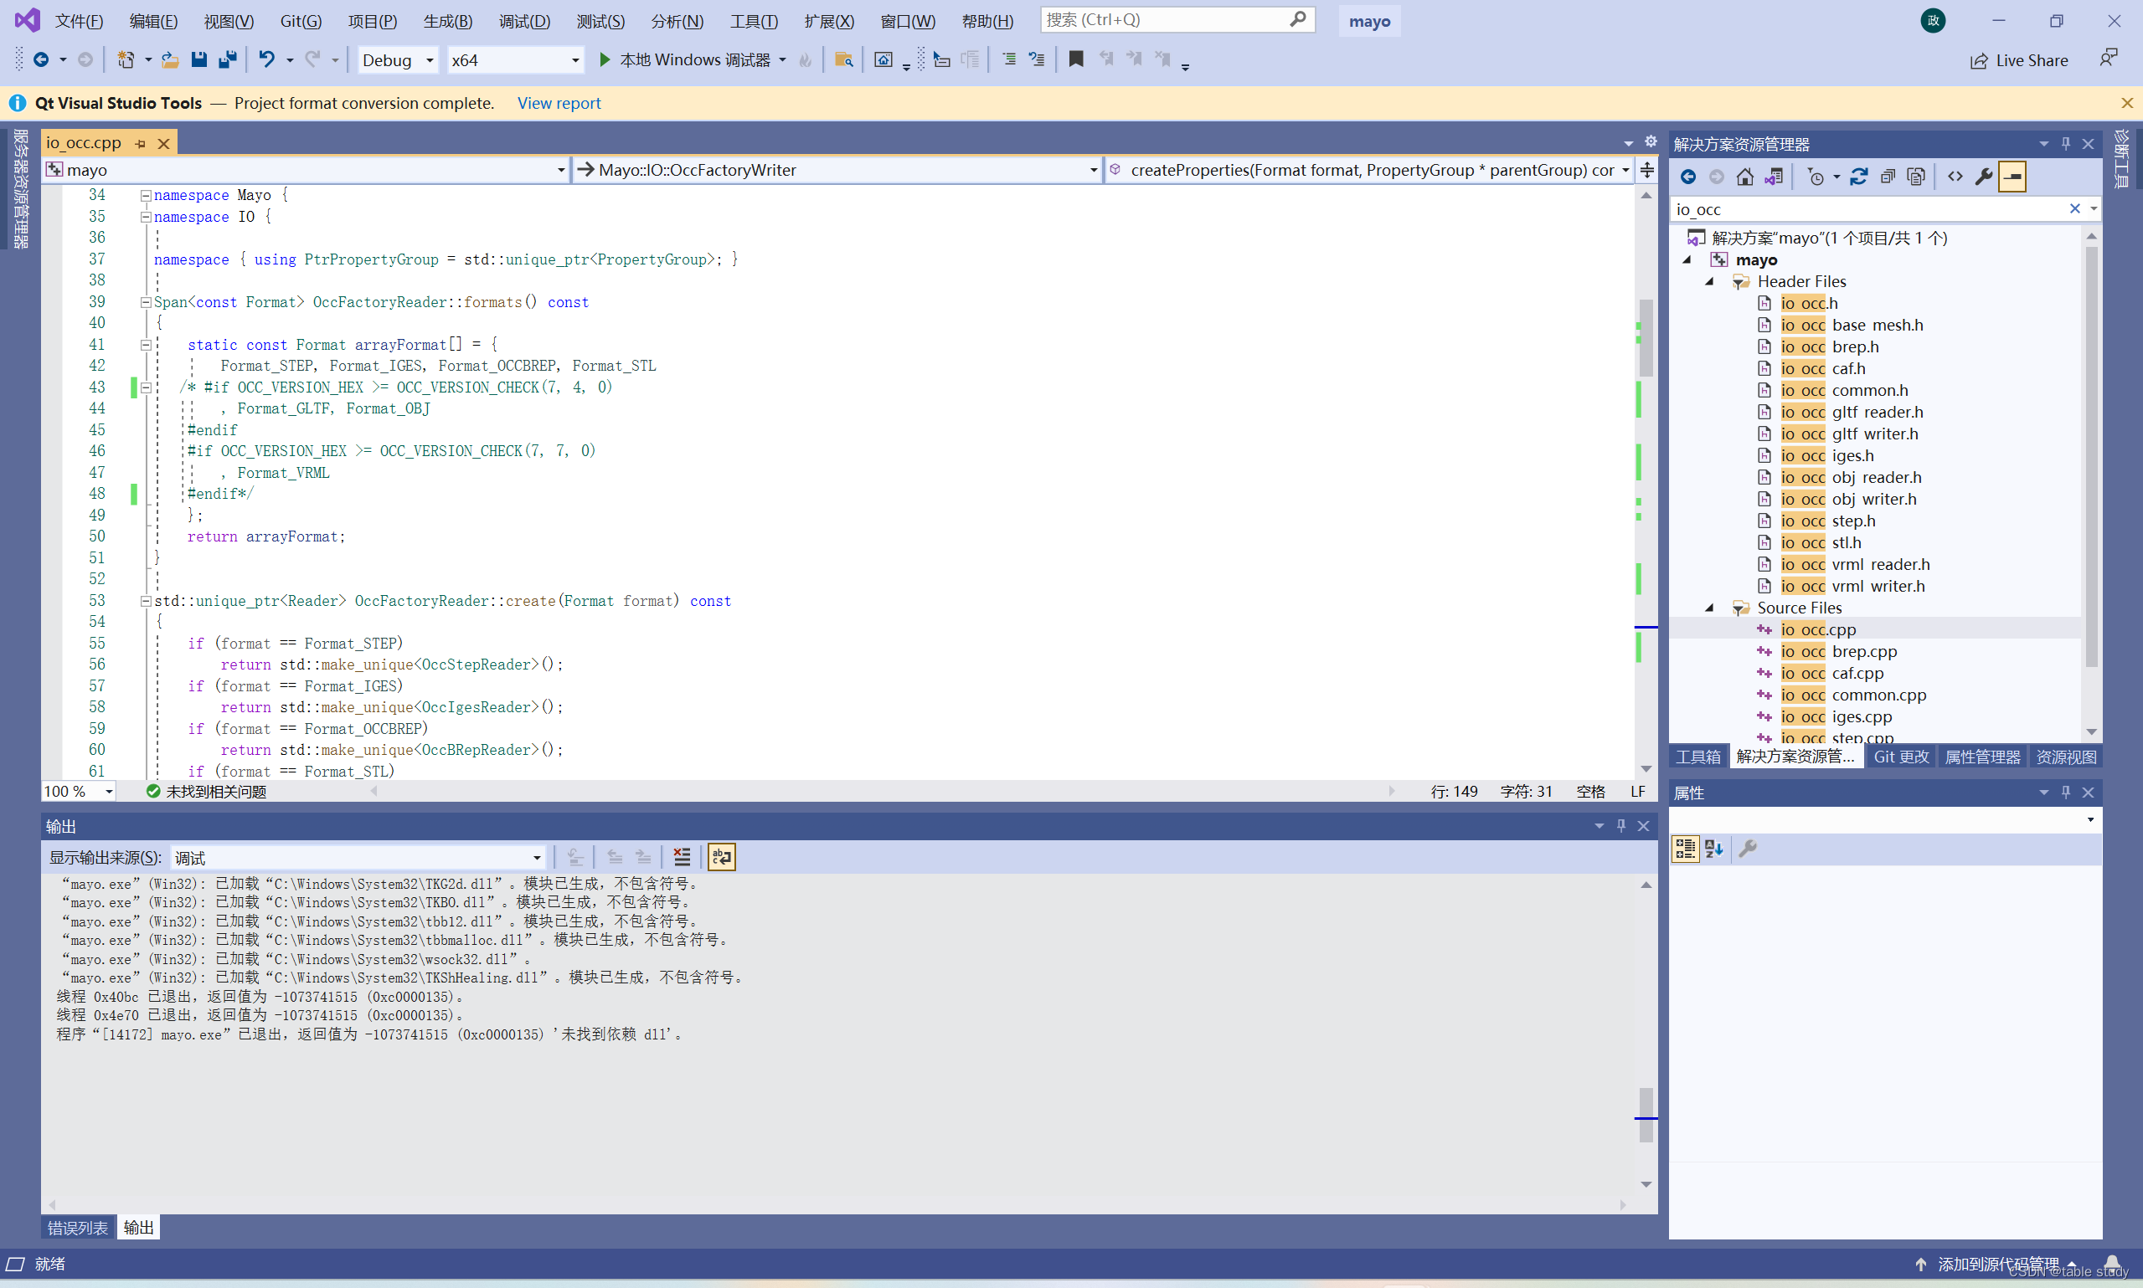Click the Solution Explorer sync/refresh icon
Screen dimensions: 2143x1288
1858,177
